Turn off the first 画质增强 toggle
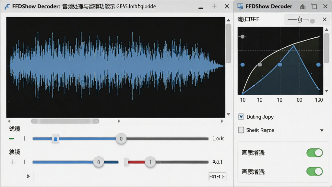 tap(314, 153)
